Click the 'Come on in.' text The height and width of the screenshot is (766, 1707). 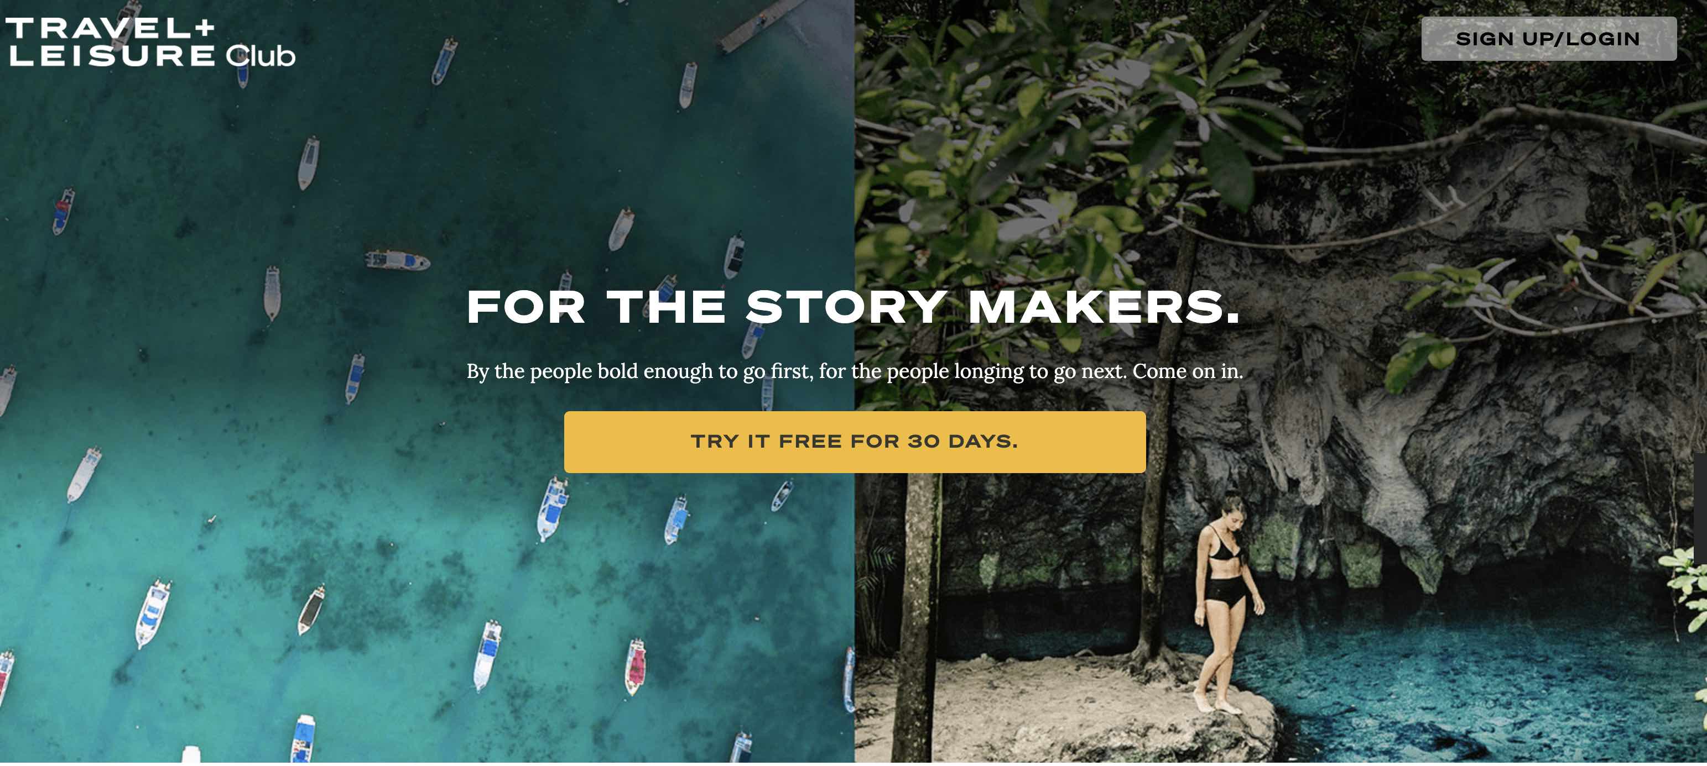pos(1188,371)
